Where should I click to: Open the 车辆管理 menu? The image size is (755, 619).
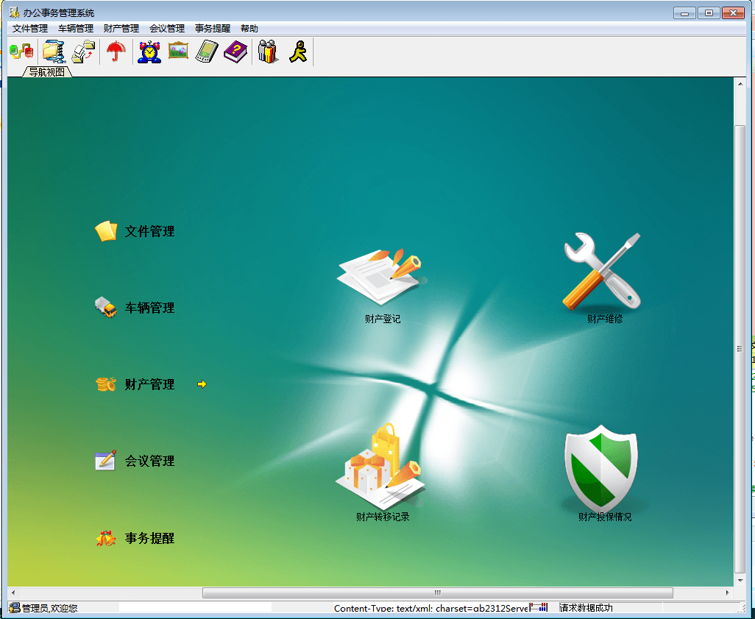click(x=76, y=29)
